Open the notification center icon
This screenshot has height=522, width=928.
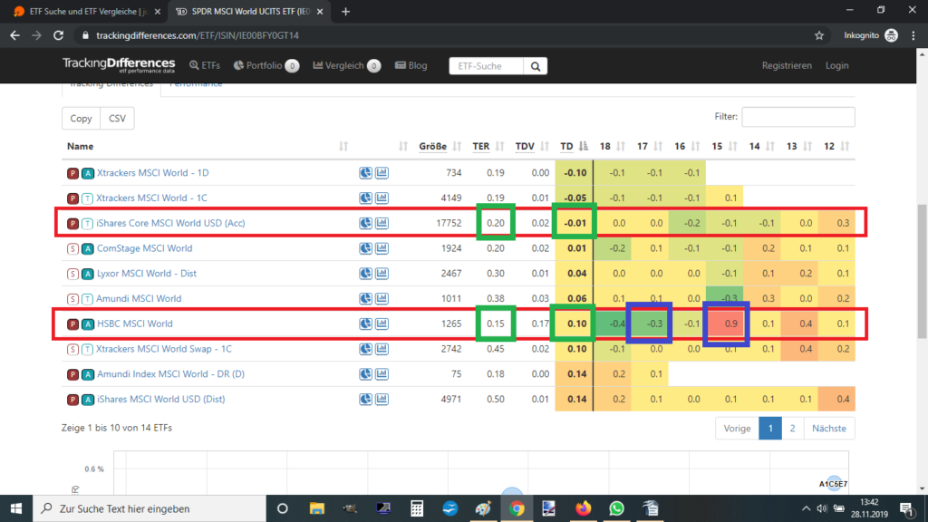click(906, 508)
